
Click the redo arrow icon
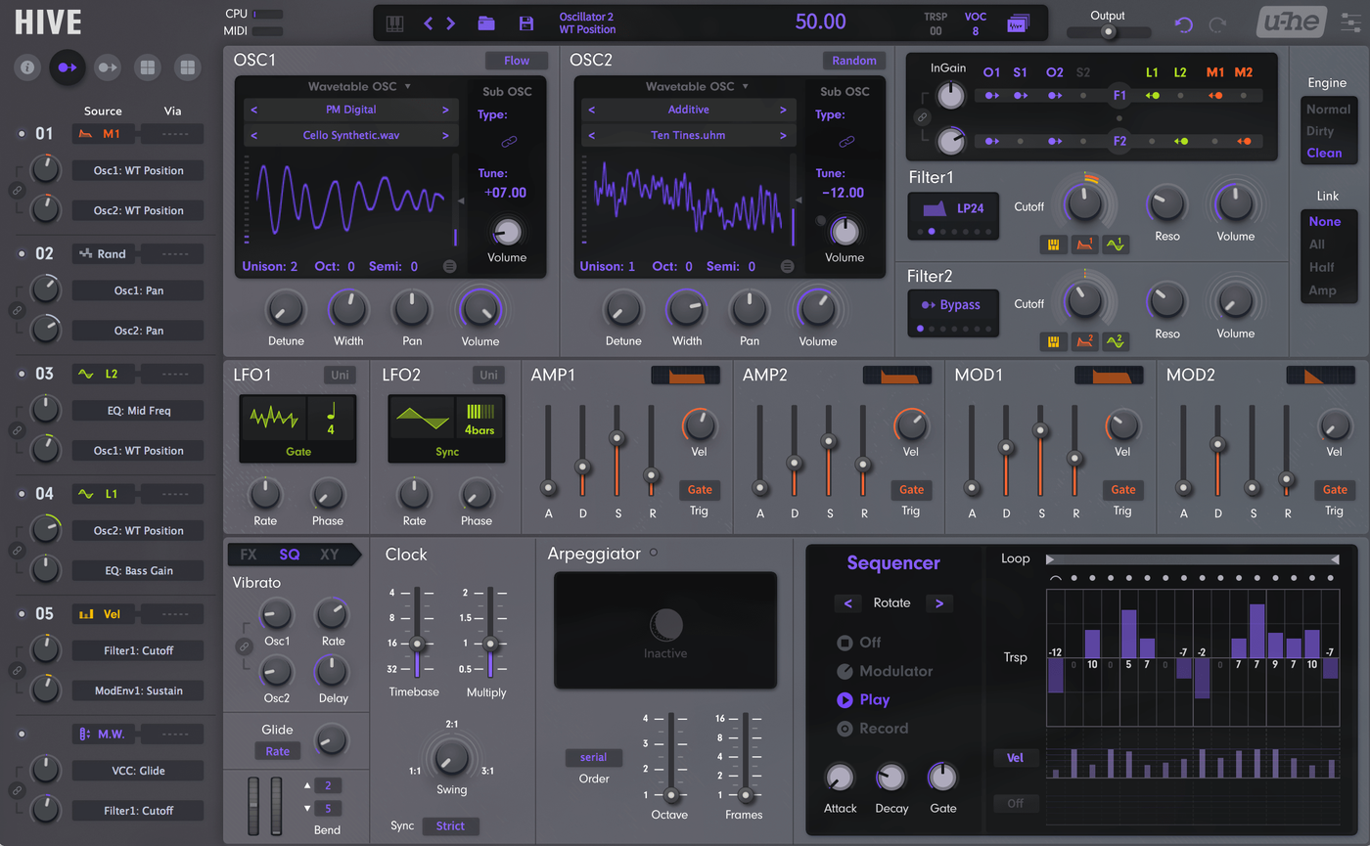tap(1217, 24)
